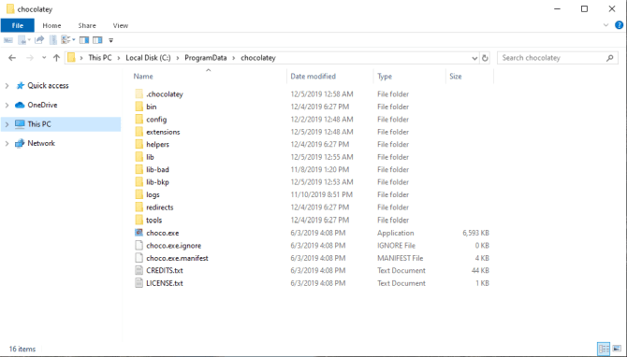Screen dimensions: 627x357
Task: Select the extensions folder icon
Action: pos(139,132)
